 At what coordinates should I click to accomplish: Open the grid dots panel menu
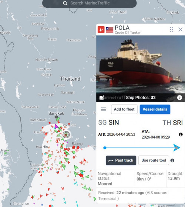[171, 30]
